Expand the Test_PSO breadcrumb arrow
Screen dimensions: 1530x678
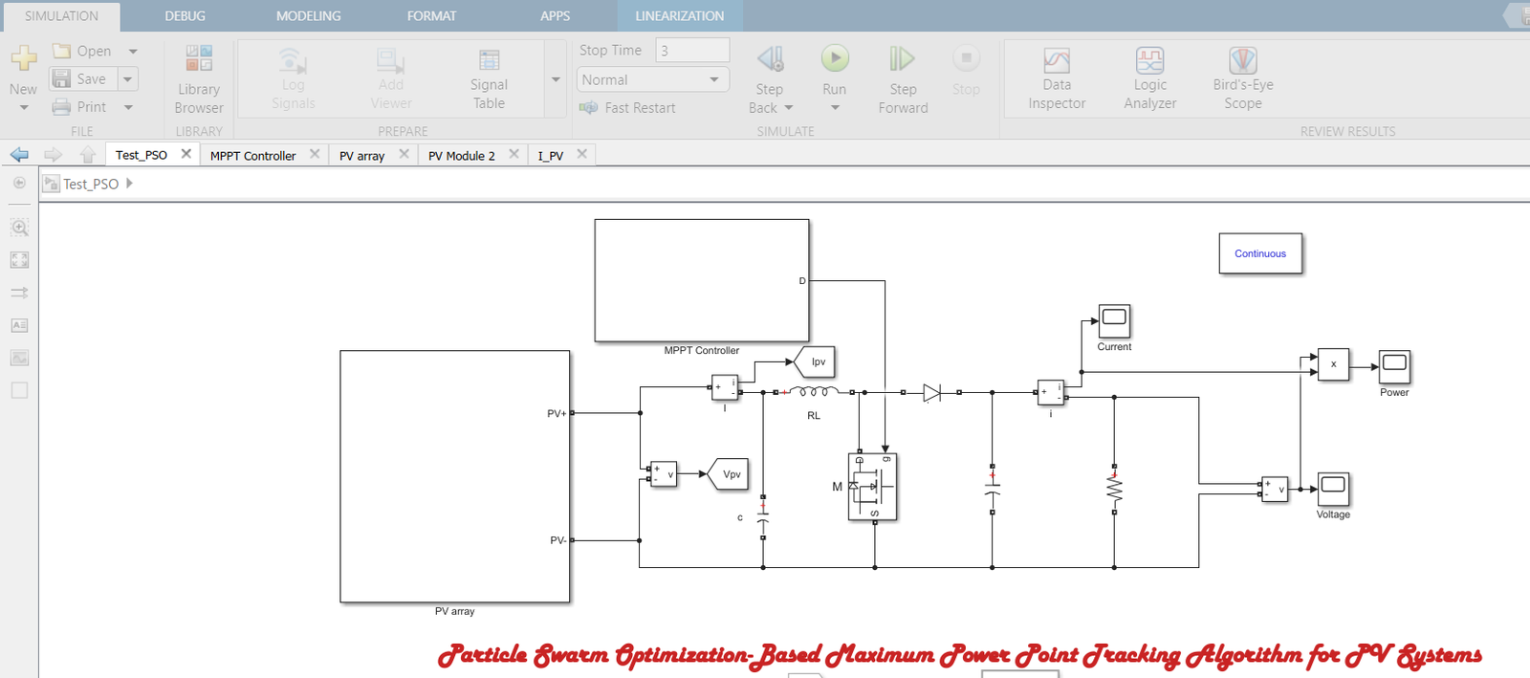[129, 184]
